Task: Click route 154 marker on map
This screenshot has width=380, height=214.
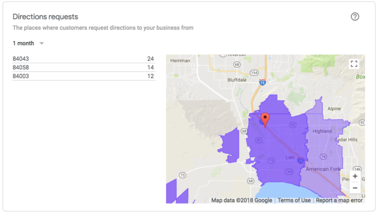Action: pyautogui.click(x=254, y=73)
